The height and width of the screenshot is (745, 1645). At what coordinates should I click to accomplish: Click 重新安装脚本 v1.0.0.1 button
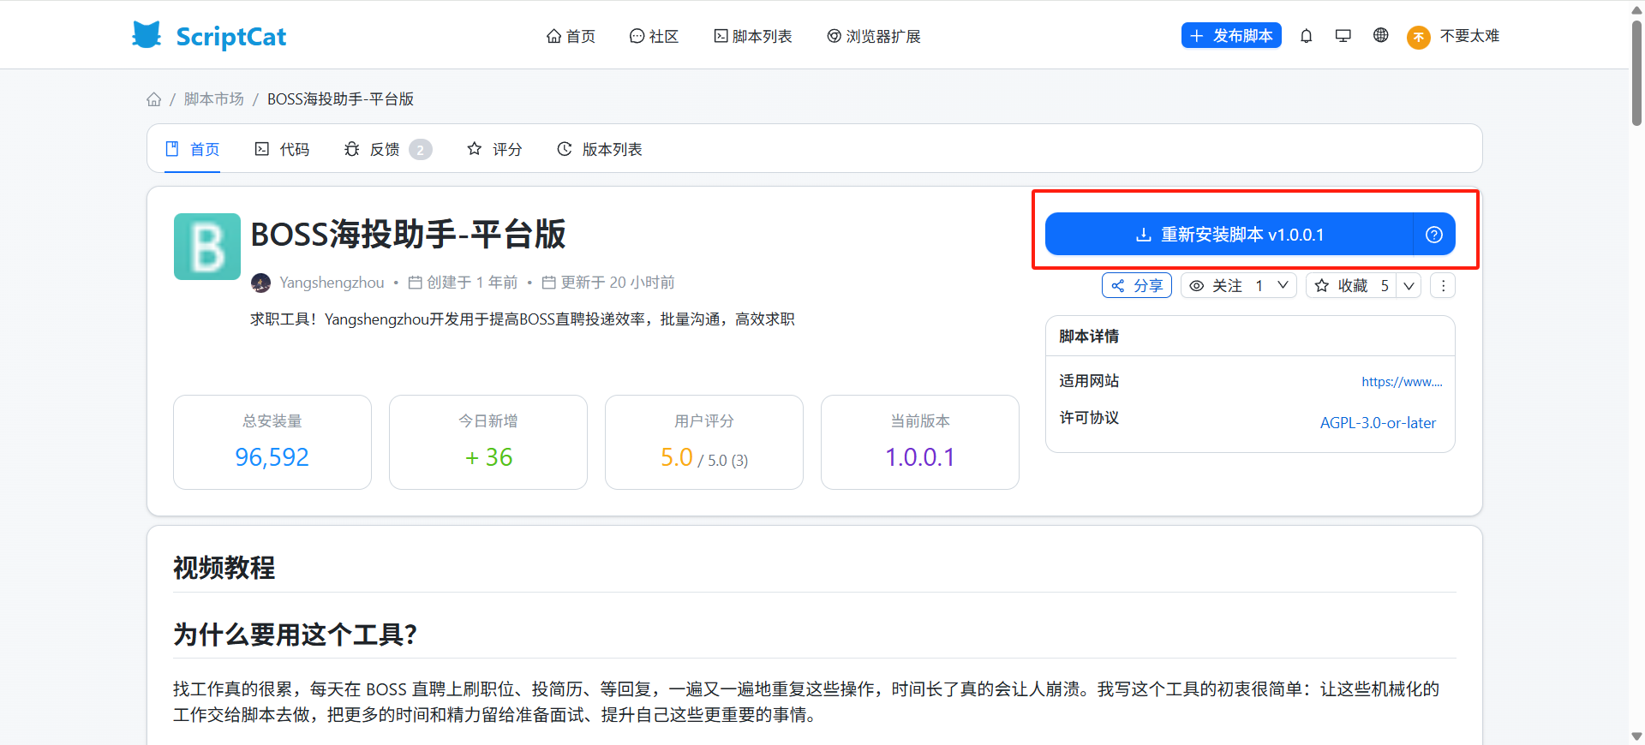click(1229, 235)
